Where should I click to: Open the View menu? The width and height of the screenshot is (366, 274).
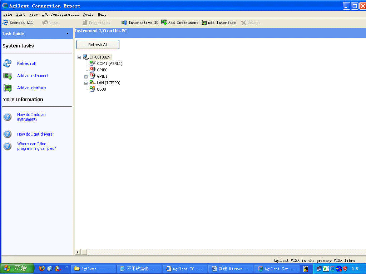(33, 14)
